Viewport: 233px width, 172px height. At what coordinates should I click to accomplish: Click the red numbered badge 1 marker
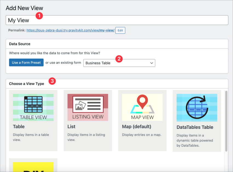pyautogui.click(x=39, y=16)
